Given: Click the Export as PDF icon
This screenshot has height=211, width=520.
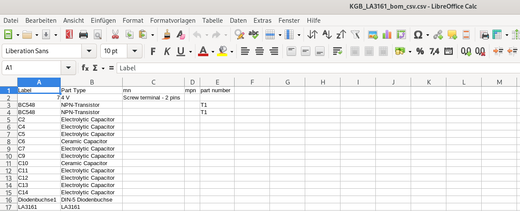Looking at the screenshot, I should (x=69, y=35).
